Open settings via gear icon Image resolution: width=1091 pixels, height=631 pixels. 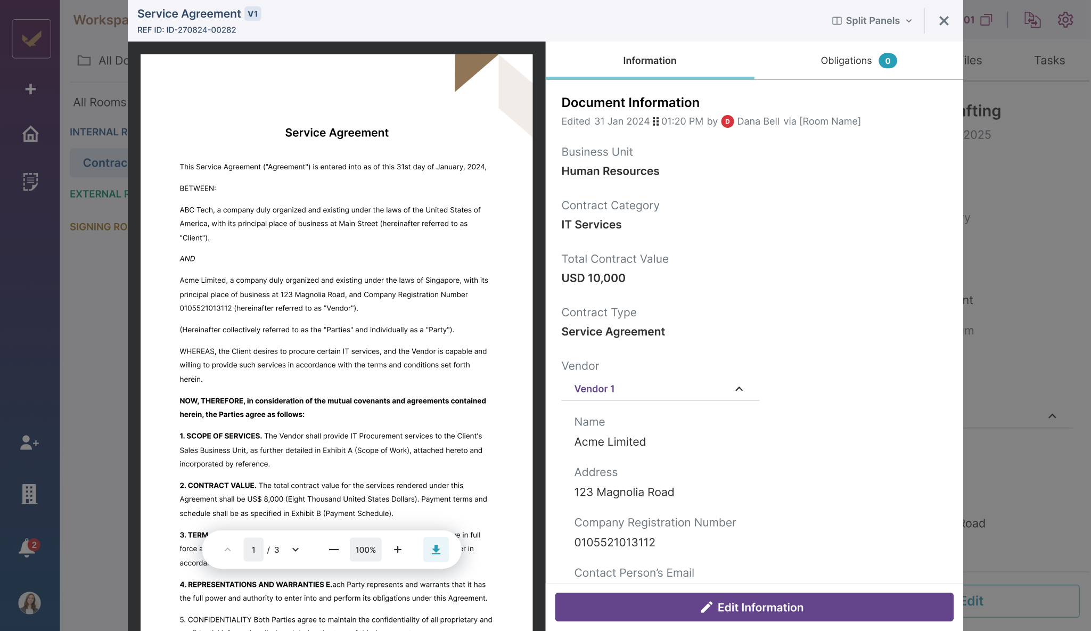[x=1065, y=20]
